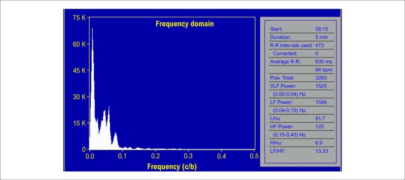Click the Lfnu value 91.7

pos(320,119)
